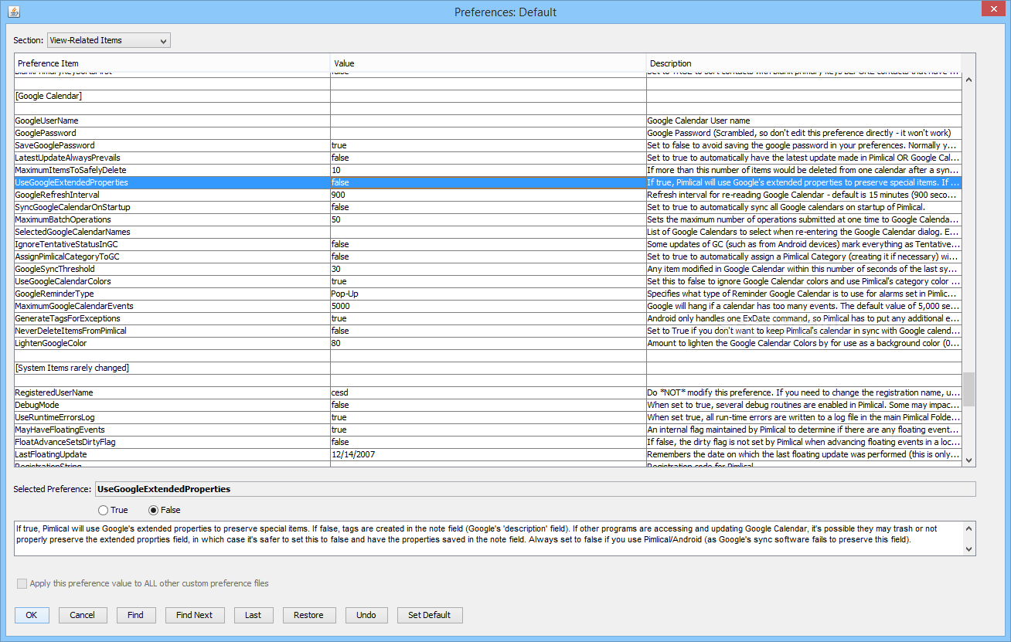Click the Set Default button
This screenshot has height=642, width=1011.
tap(429, 615)
